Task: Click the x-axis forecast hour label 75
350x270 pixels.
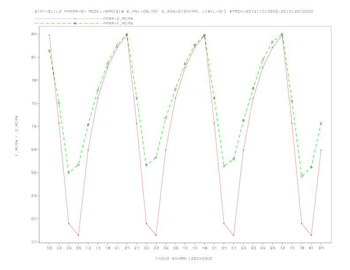Action: [x=292, y=248]
